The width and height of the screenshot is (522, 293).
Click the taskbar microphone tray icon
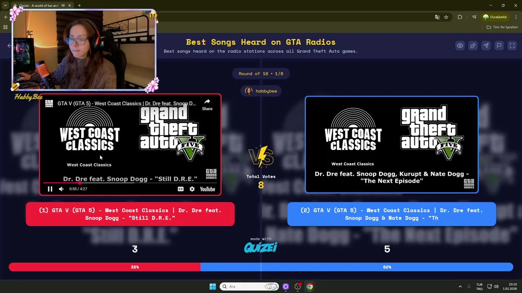click(x=469, y=286)
